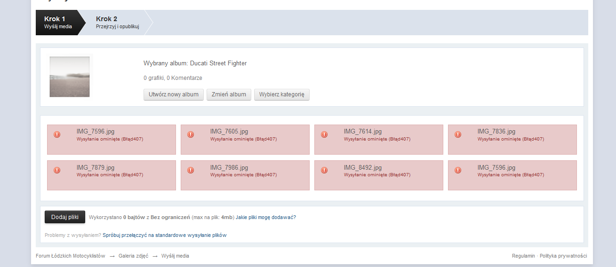Open the Regulamin footer link

pyautogui.click(x=523, y=256)
